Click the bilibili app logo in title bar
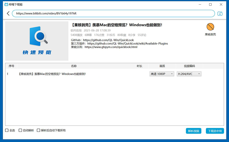The height and width of the screenshot is (142, 229). (6, 5)
